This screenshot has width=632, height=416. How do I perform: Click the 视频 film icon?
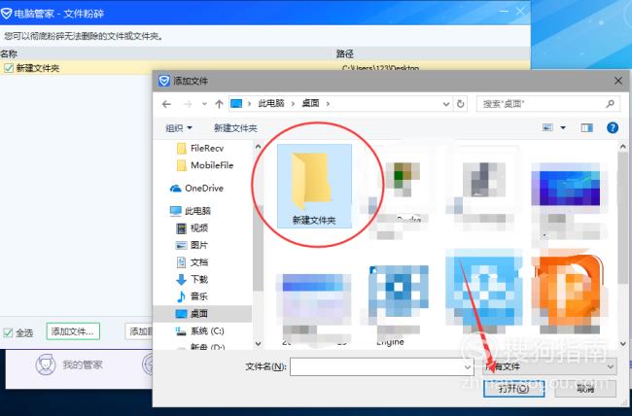(182, 228)
